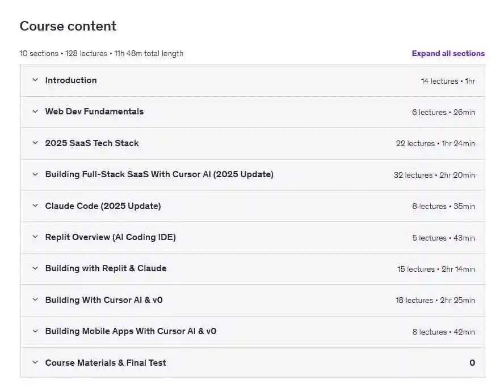Open the Introduction section title
The width and height of the screenshot is (500, 385).
point(71,80)
